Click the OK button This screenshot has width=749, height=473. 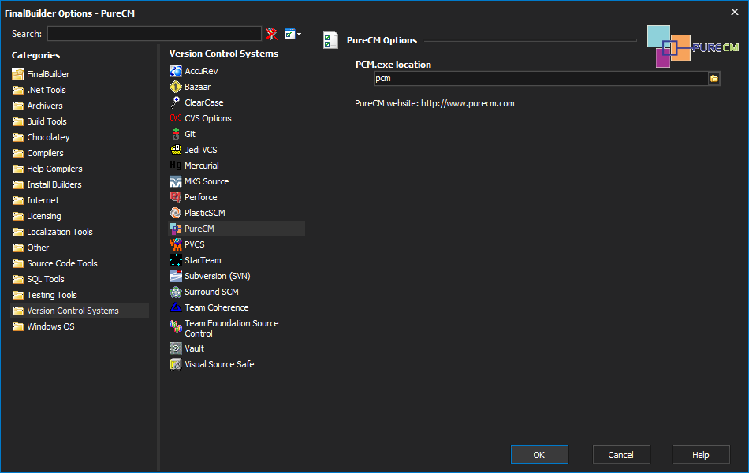(x=539, y=455)
